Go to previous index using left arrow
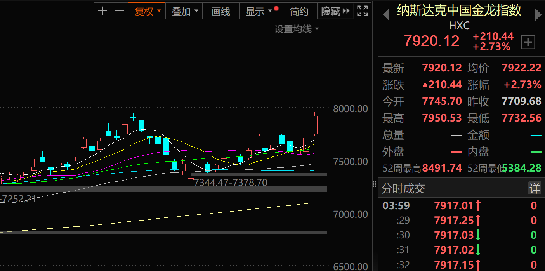Image resolution: width=545 pixels, height=271 pixels. (x=386, y=15)
